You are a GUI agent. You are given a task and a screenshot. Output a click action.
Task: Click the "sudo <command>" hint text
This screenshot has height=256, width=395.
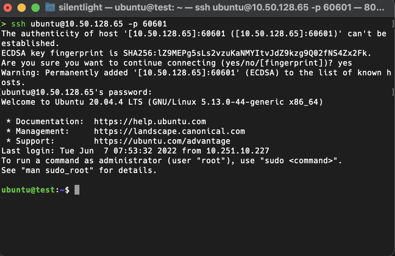pyautogui.click(x=301, y=161)
